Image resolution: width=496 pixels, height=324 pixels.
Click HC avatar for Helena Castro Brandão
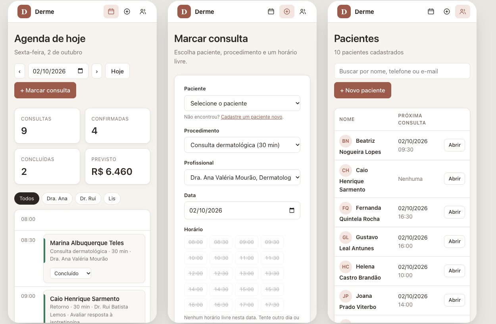[346, 266]
